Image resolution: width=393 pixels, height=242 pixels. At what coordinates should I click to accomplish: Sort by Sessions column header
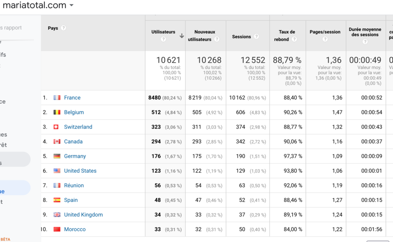pos(241,37)
